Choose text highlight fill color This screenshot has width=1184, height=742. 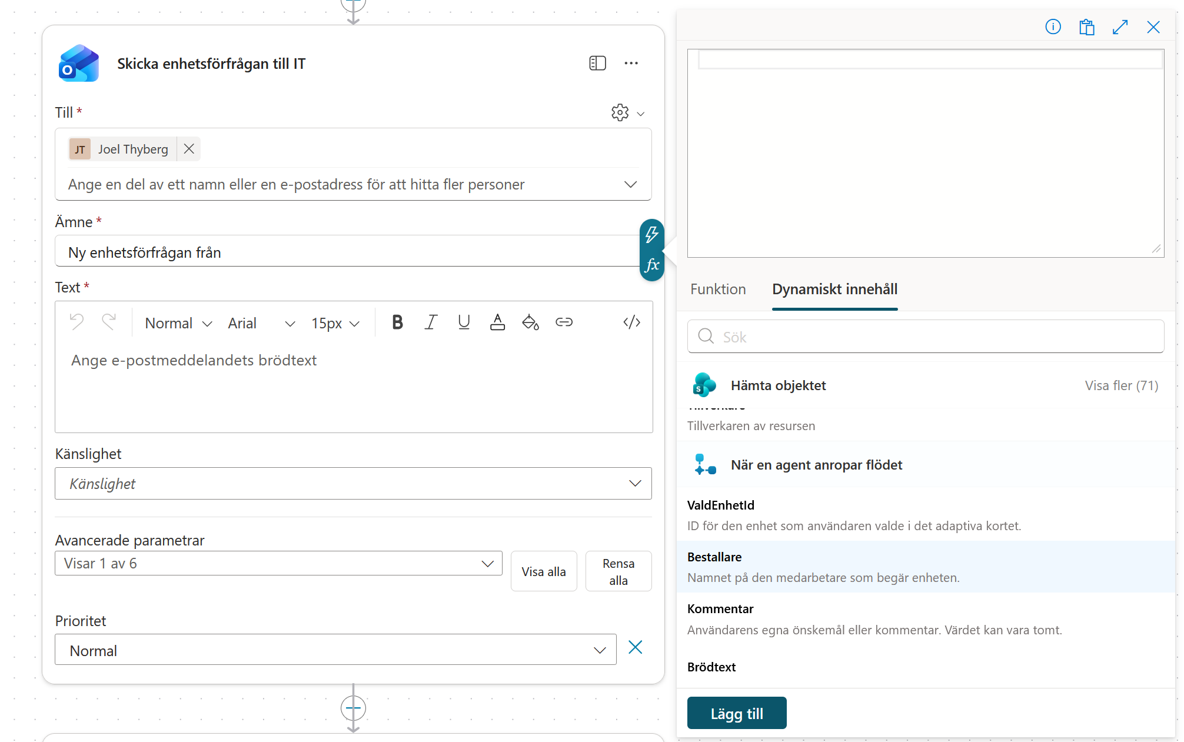[x=530, y=322]
